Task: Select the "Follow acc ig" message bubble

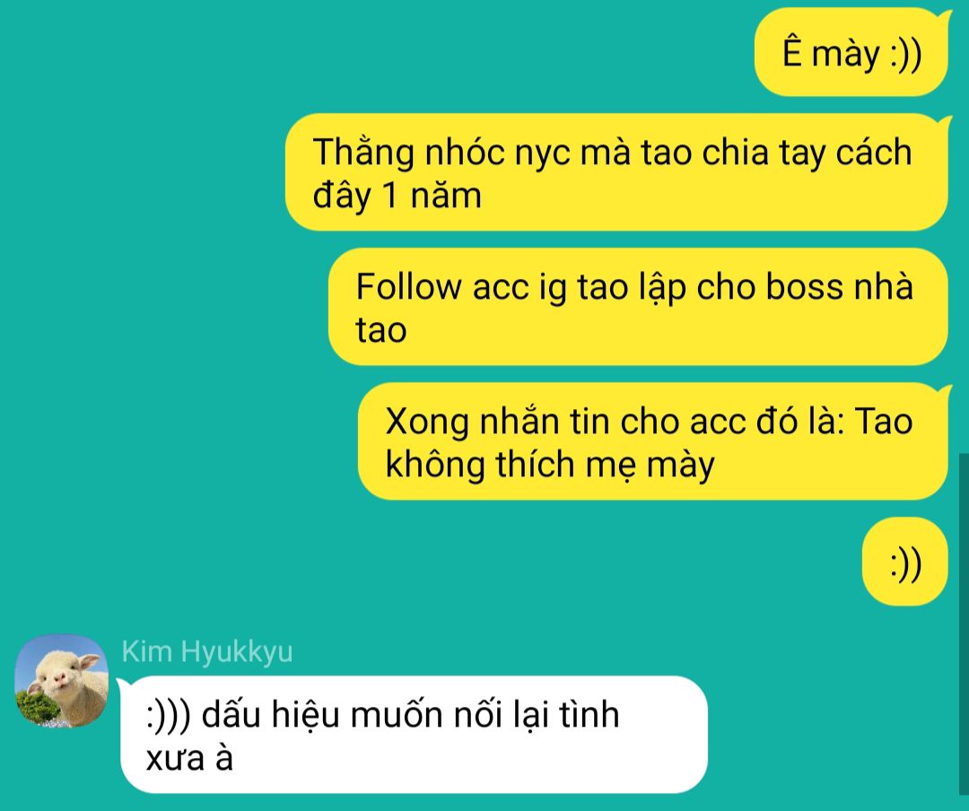Action: 638,307
